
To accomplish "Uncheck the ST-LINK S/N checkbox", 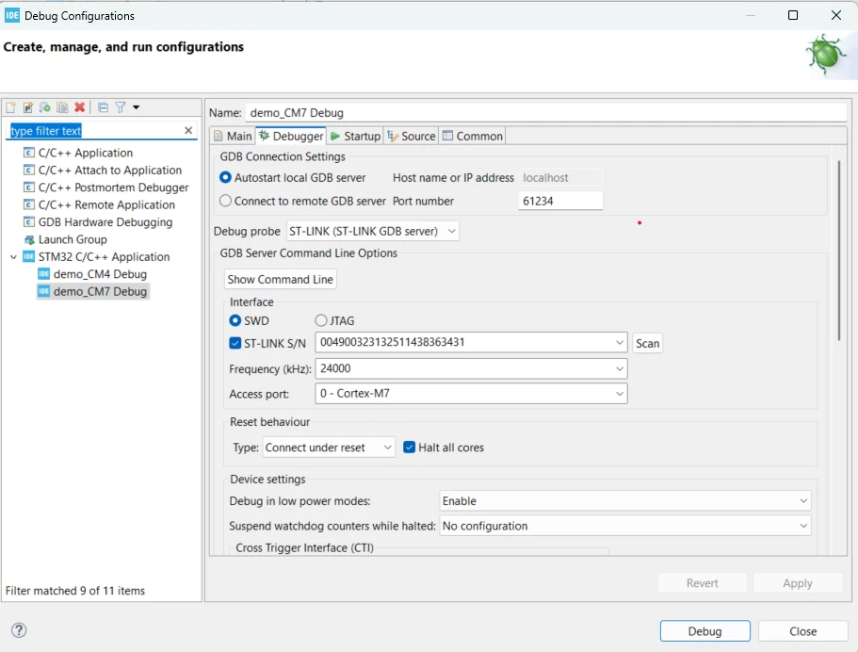I will pos(235,343).
